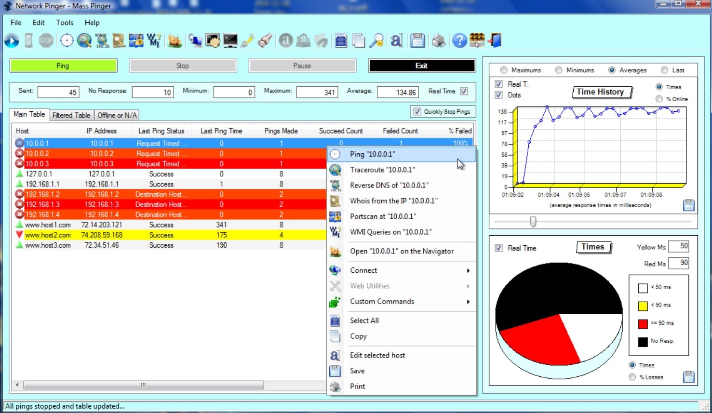The height and width of the screenshot is (413, 712).
Task: Click the Reverse DNS www toolbar icon
Action: click(102, 41)
